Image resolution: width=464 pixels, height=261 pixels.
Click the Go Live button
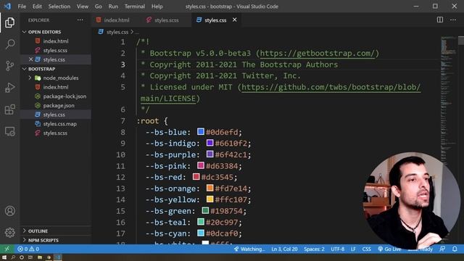[x=389, y=249]
